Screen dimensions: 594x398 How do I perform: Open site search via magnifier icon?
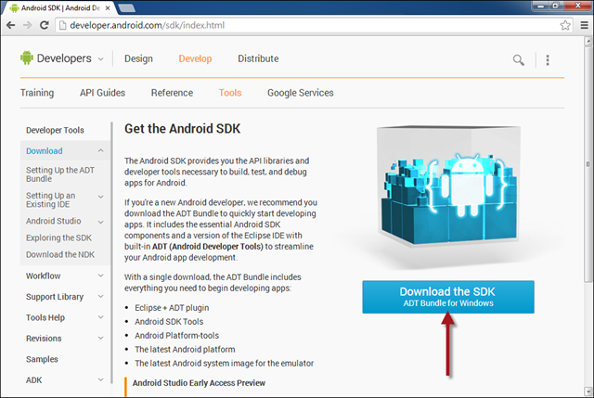click(x=519, y=59)
